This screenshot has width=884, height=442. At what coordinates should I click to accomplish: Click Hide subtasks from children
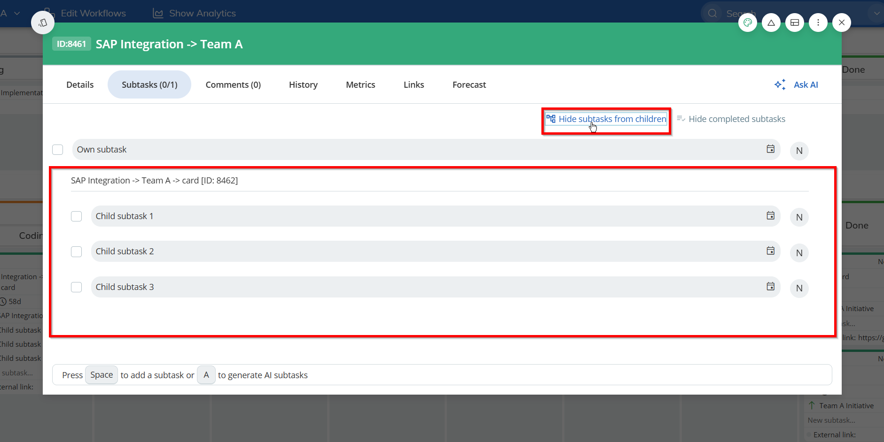tap(606, 119)
